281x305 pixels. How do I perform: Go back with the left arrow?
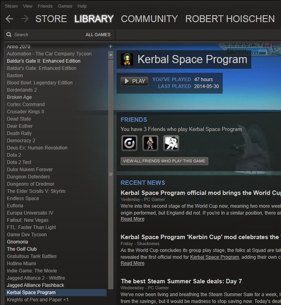(x=9, y=19)
